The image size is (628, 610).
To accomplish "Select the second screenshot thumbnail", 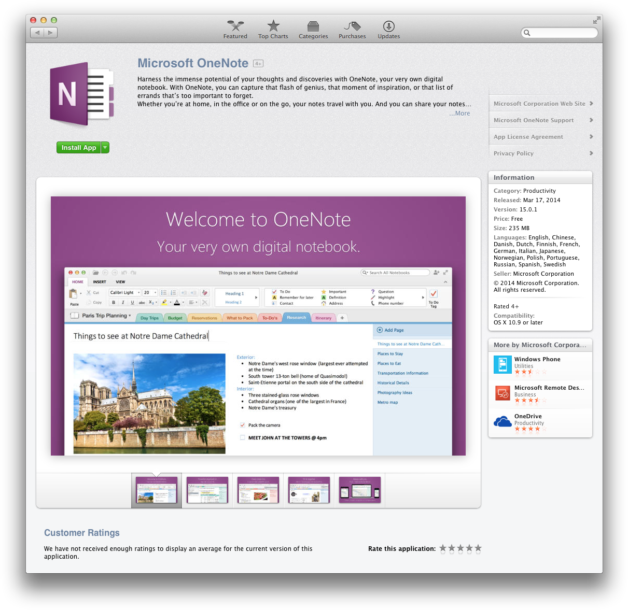I will (x=207, y=490).
